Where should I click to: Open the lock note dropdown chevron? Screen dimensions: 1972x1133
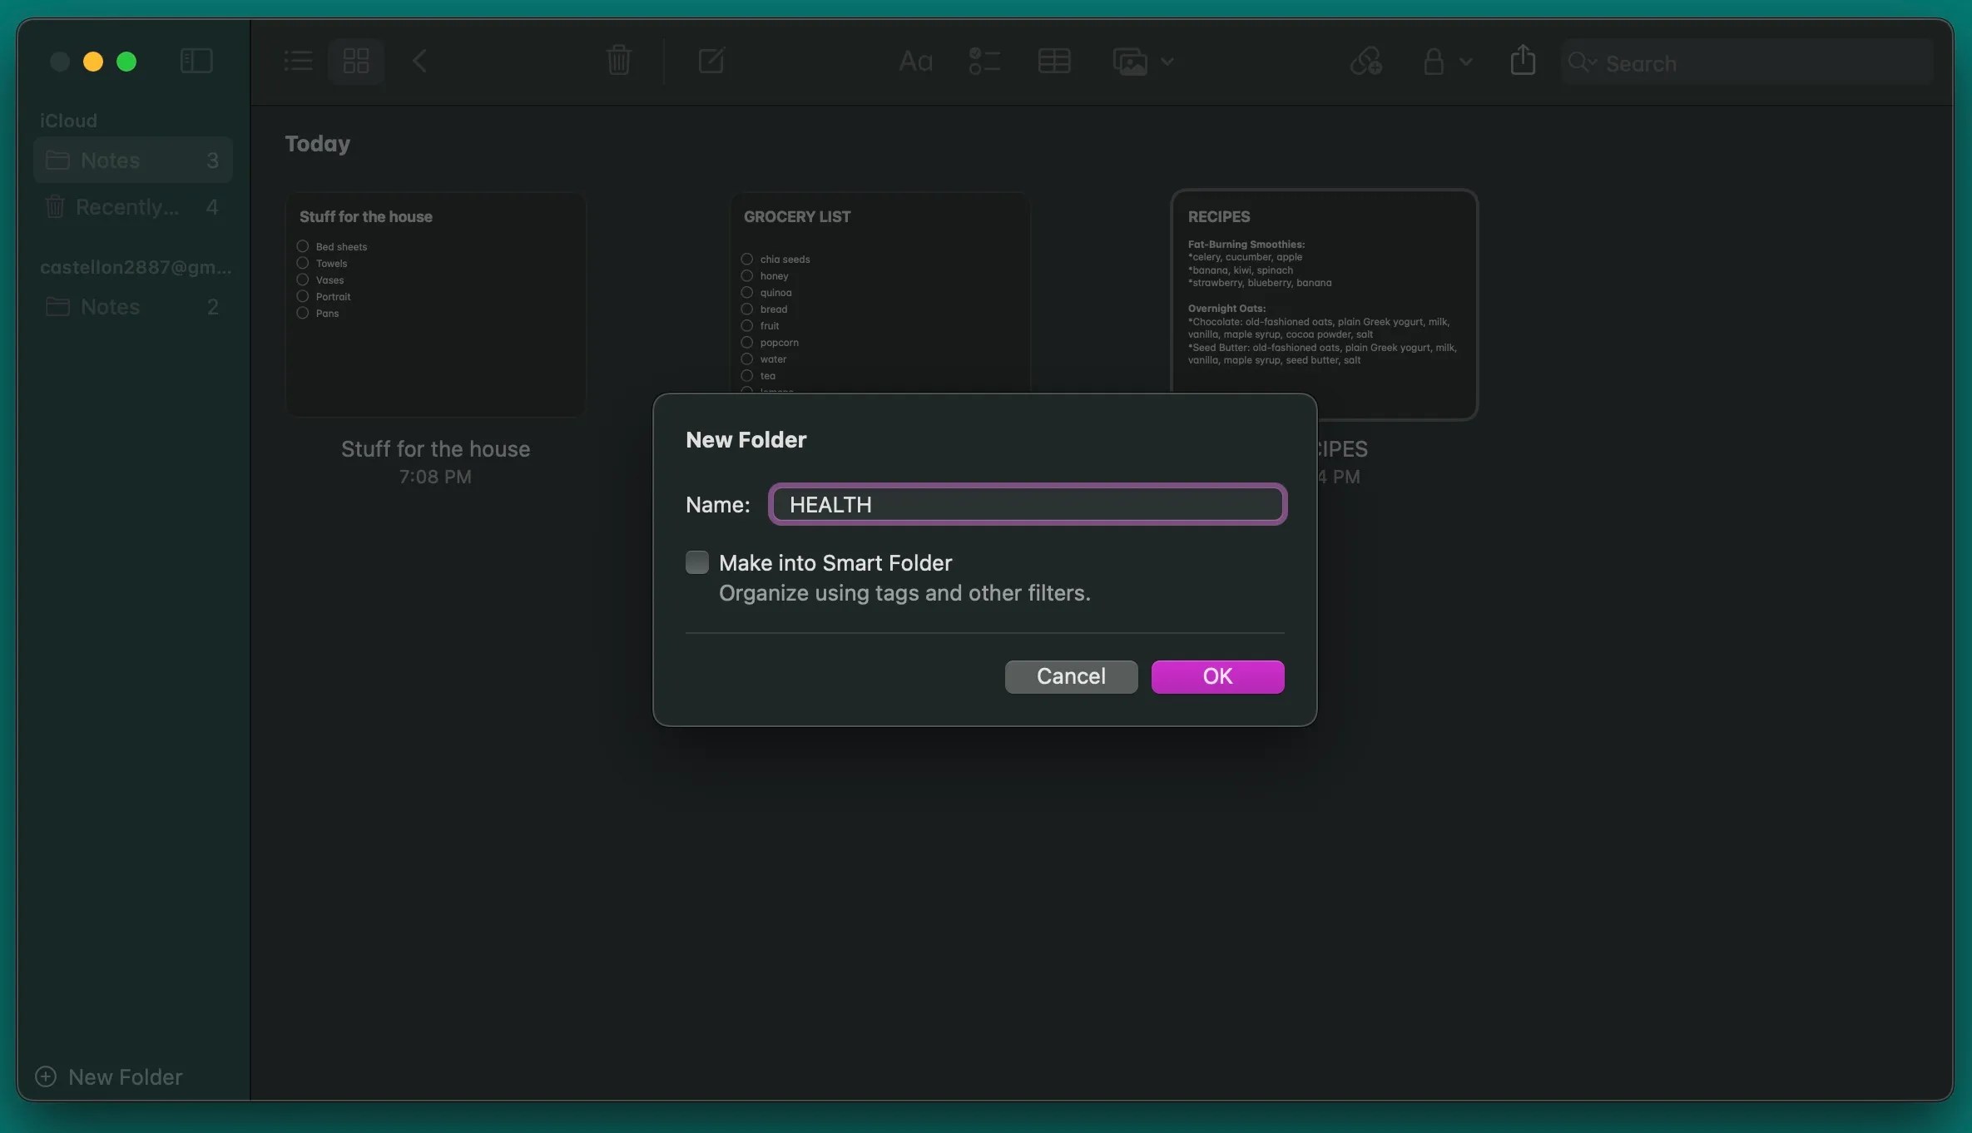pyautogui.click(x=1466, y=61)
